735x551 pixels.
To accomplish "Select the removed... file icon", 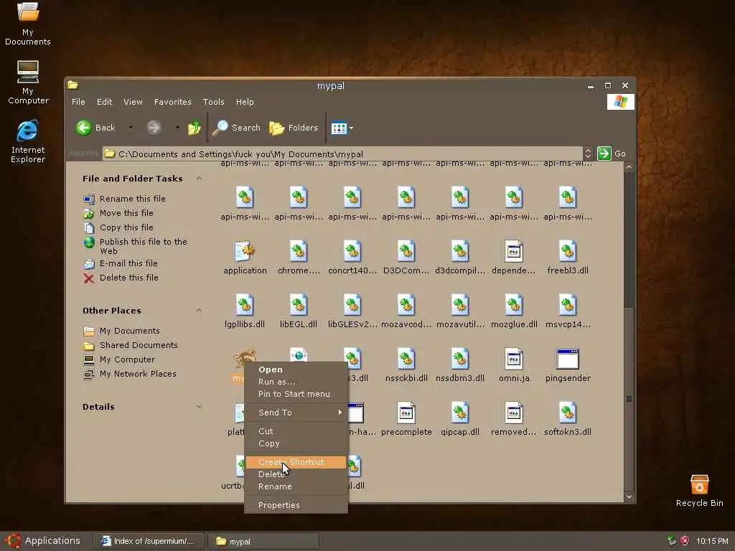I will click(x=514, y=413).
